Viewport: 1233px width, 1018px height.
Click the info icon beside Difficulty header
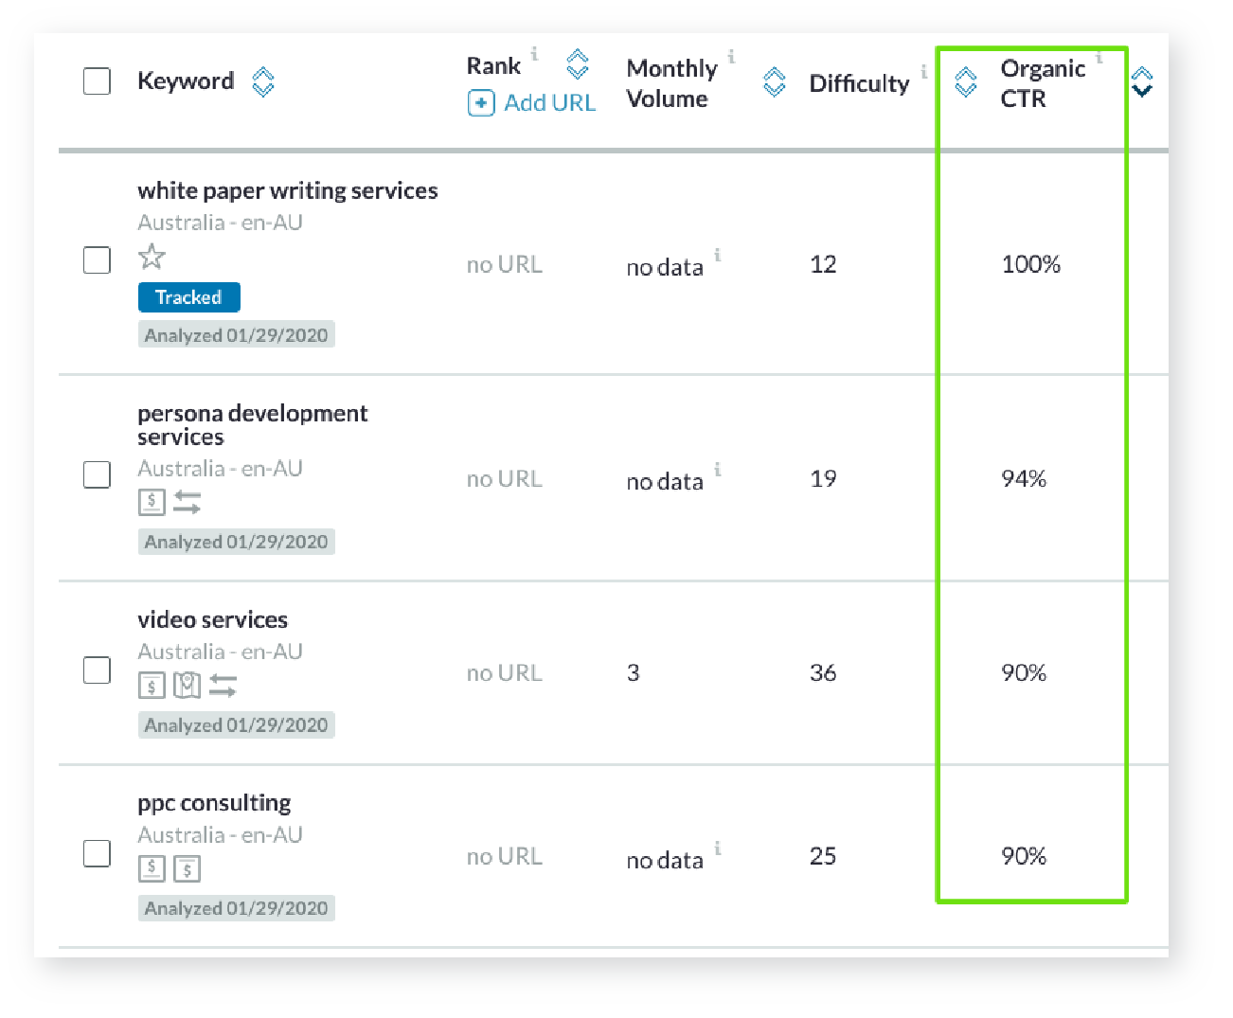[x=923, y=72]
